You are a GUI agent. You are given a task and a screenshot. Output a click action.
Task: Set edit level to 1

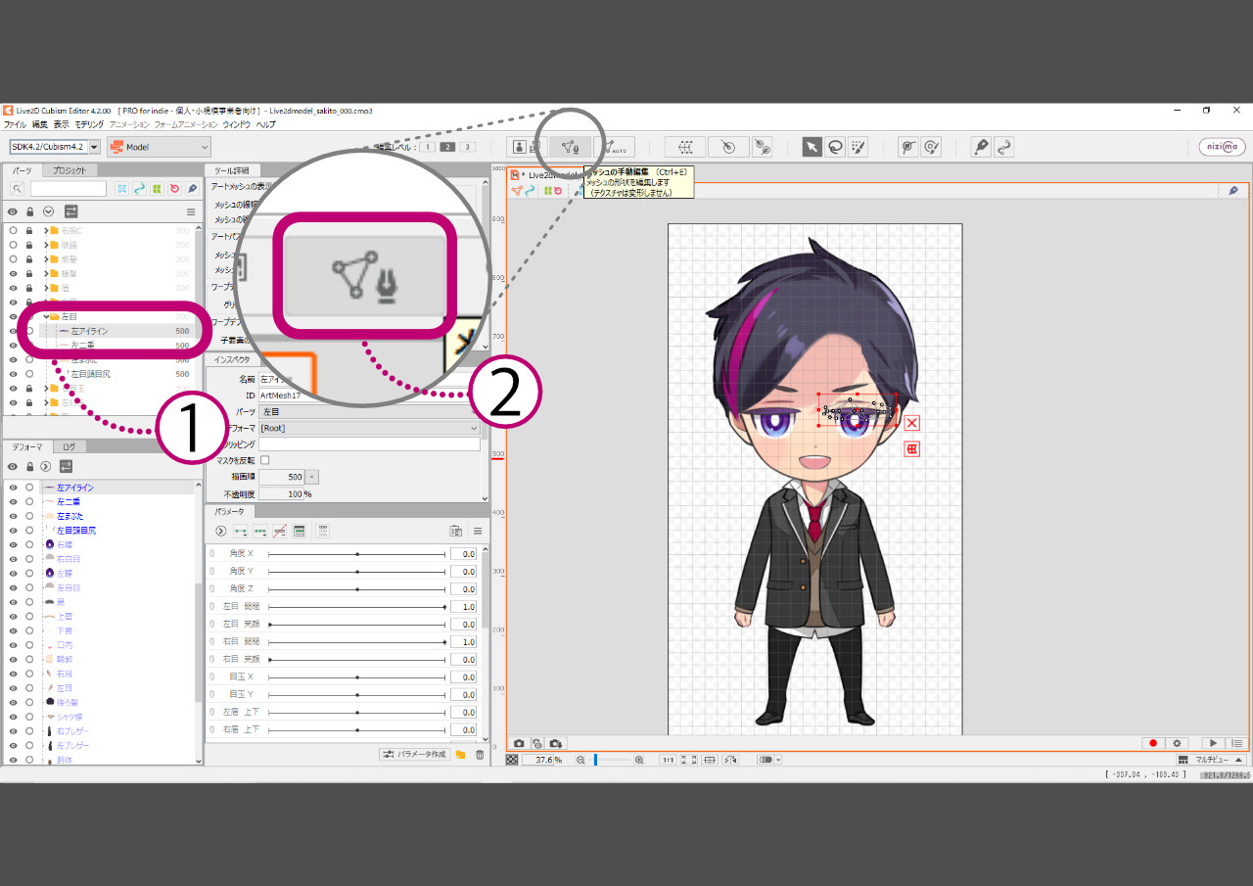coord(428,147)
